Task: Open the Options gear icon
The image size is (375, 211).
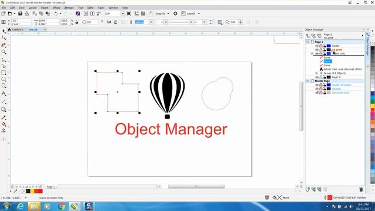Action: point(175,13)
